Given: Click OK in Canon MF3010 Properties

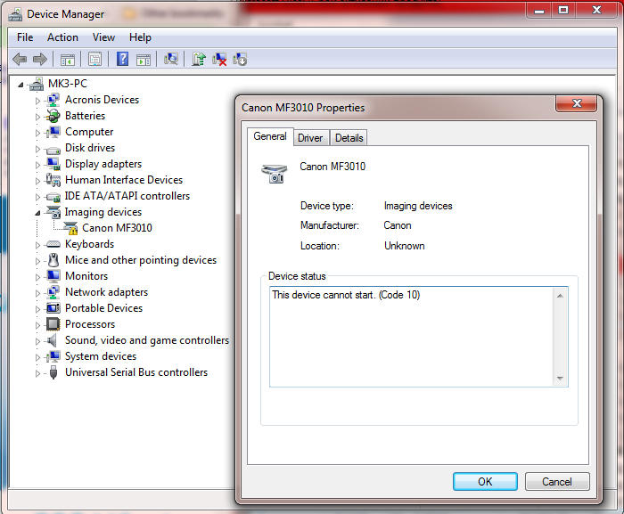Looking at the screenshot, I should tap(485, 481).
